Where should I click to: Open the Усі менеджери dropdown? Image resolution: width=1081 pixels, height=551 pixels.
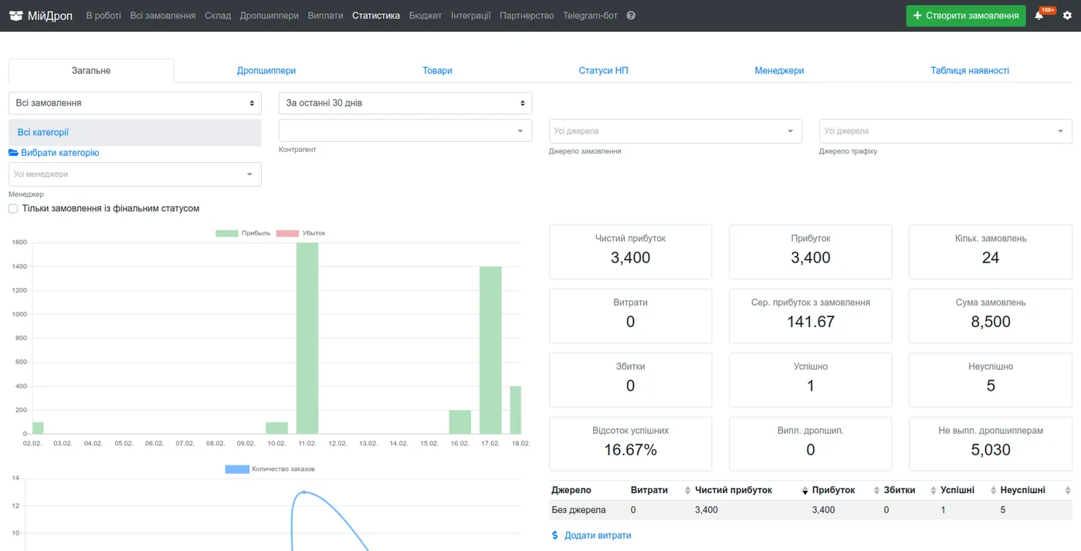[x=135, y=174]
